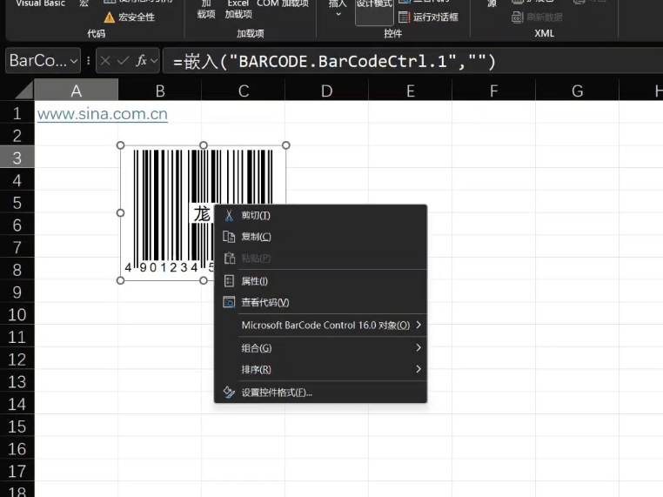Select column A header
This screenshot has width=663, height=497.
pos(76,91)
